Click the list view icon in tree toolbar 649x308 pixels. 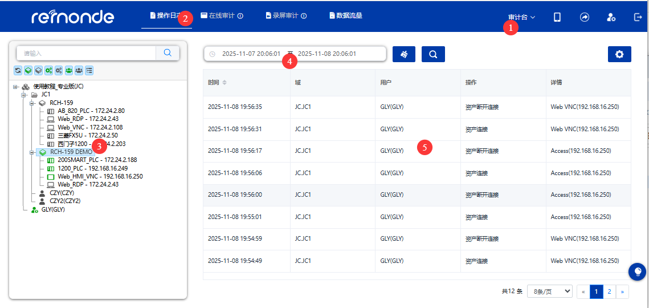[89, 70]
